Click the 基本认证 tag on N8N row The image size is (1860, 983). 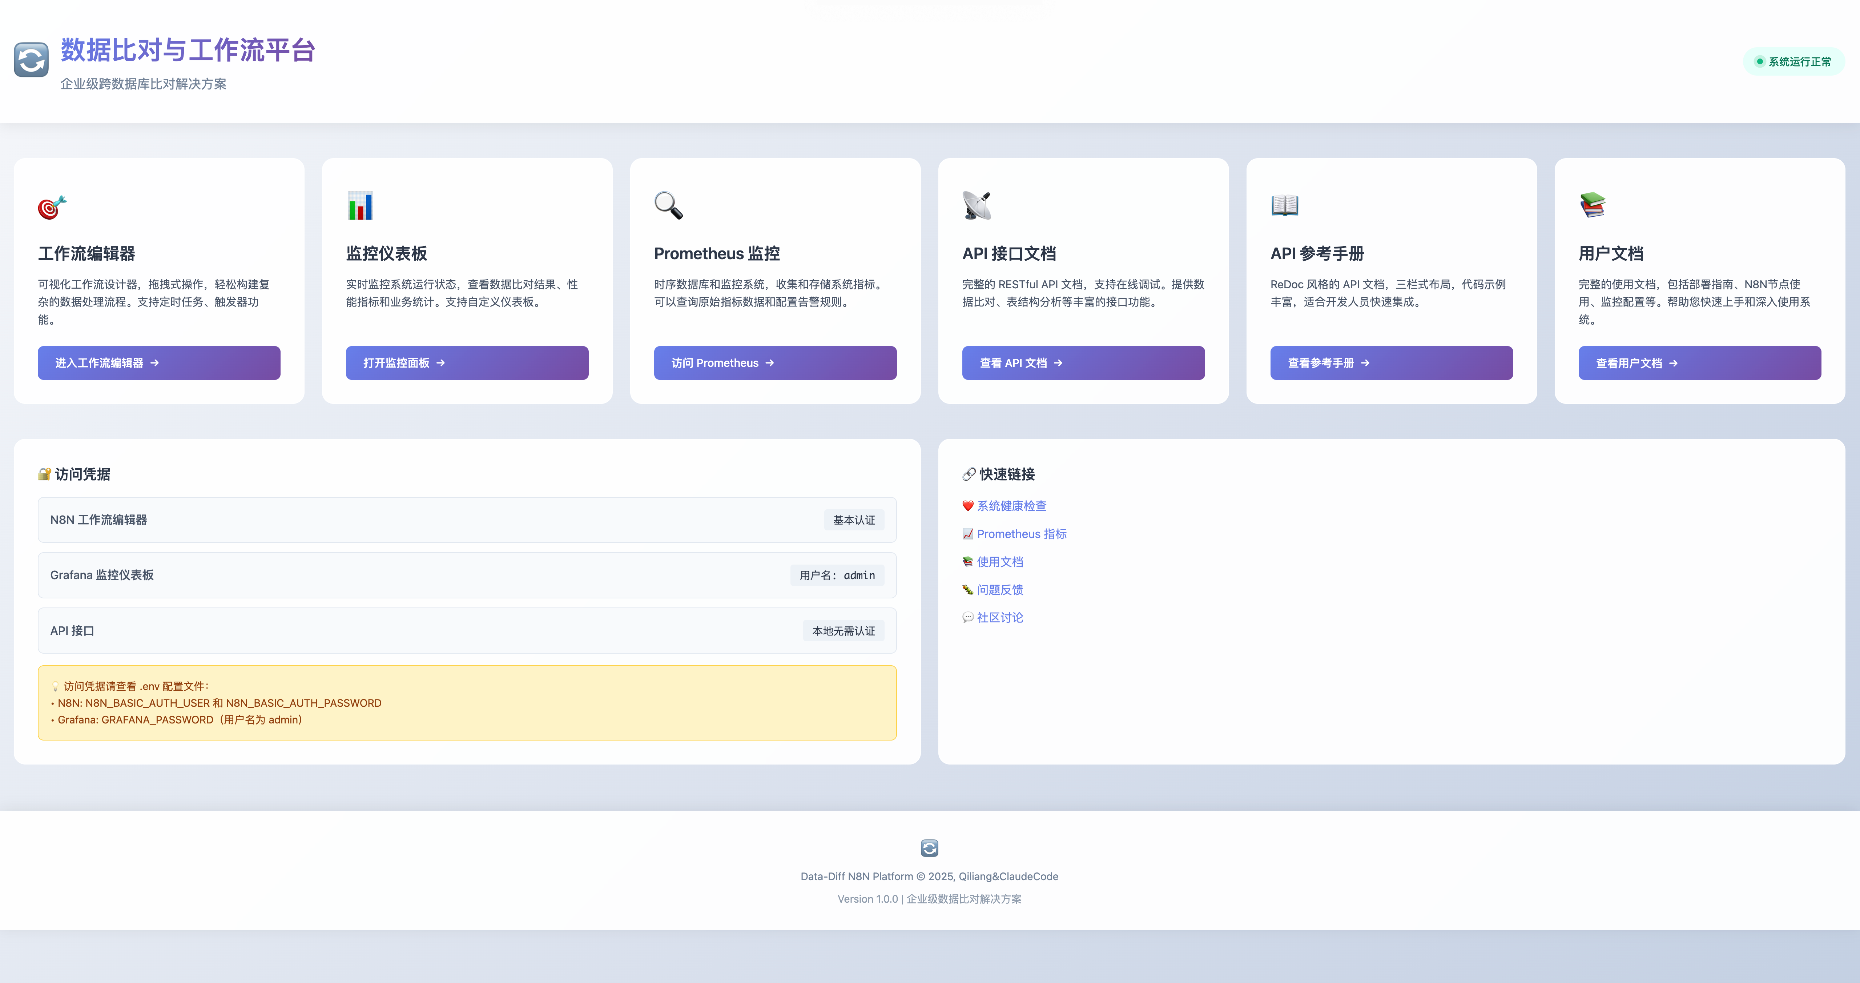point(854,520)
